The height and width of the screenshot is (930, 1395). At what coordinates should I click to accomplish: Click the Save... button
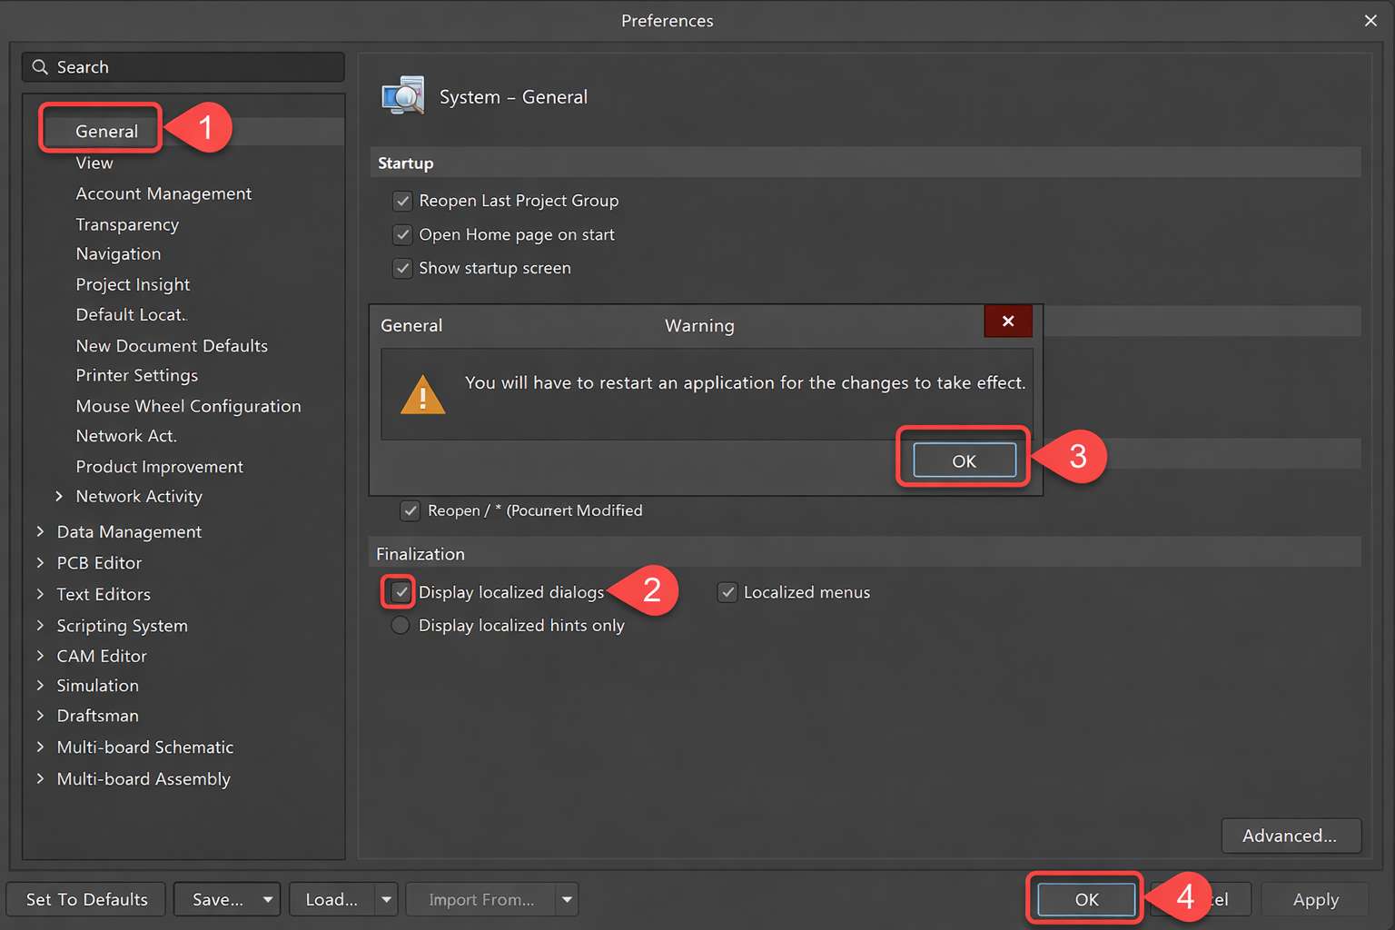coord(216,900)
